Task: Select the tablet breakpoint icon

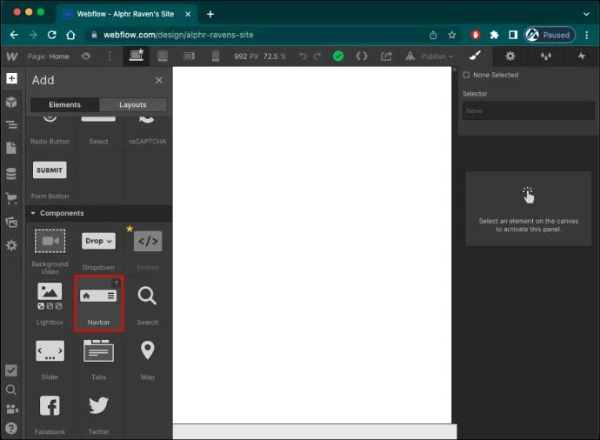Action: 163,57
